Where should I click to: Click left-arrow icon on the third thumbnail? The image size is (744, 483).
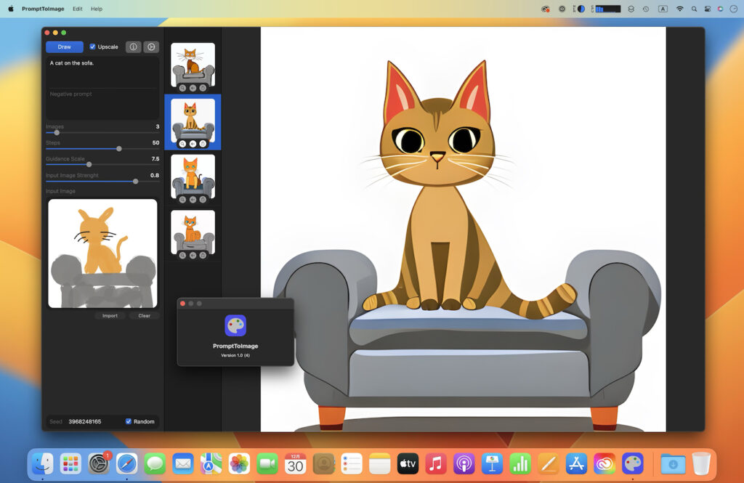click(193, 199)
